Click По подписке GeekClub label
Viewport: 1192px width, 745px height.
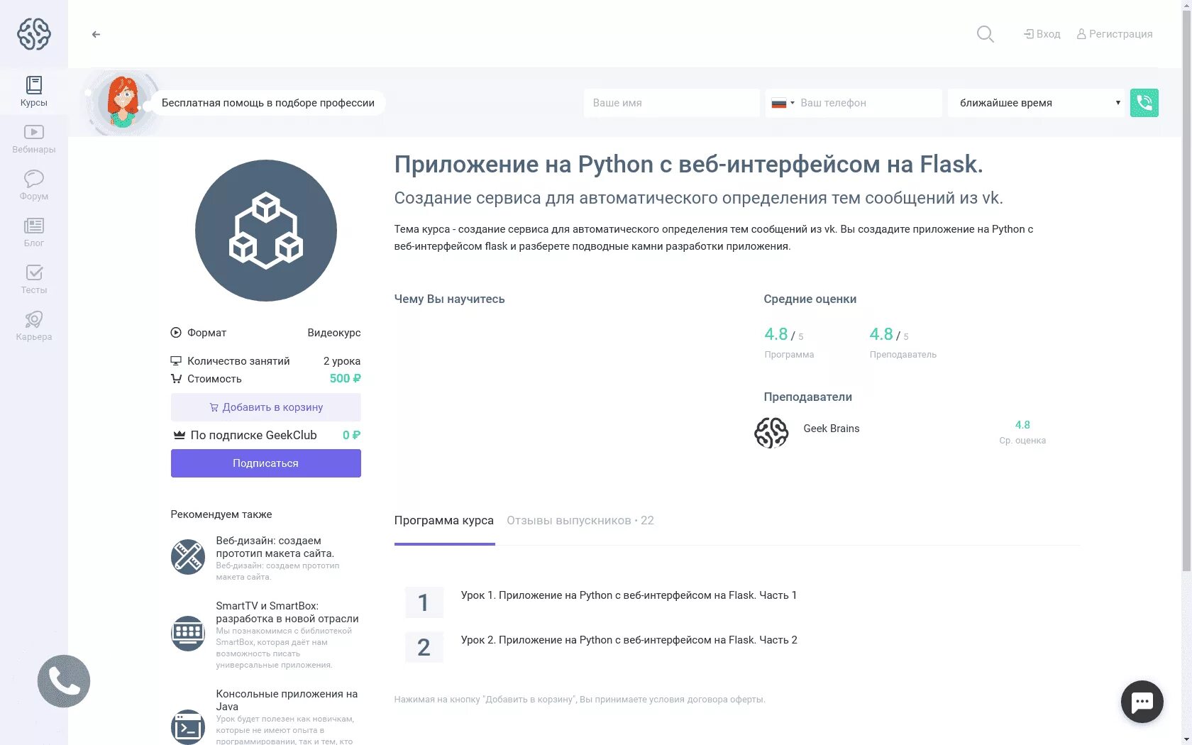pos(253,435)
